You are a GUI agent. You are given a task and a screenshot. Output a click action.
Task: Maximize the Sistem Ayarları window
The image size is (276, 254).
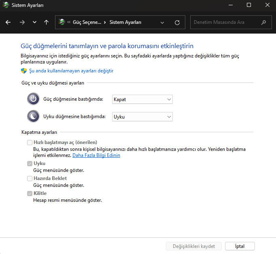point(249,5)
